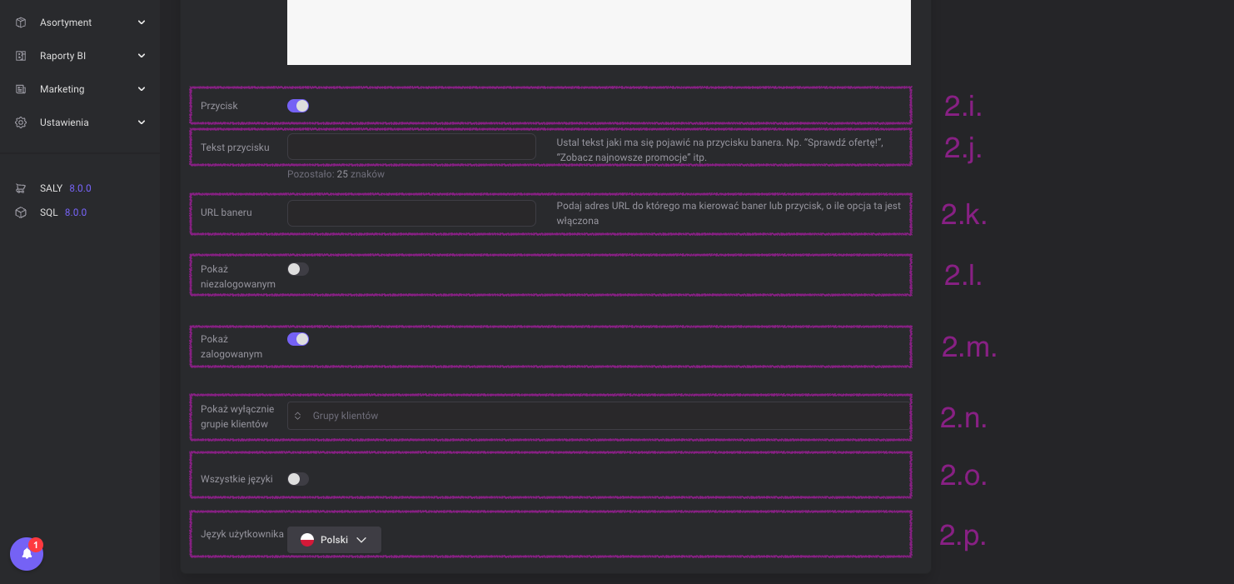Open the notifications bell
The height and width of the screenshot is (584, 1234).
tap(27, 554)
